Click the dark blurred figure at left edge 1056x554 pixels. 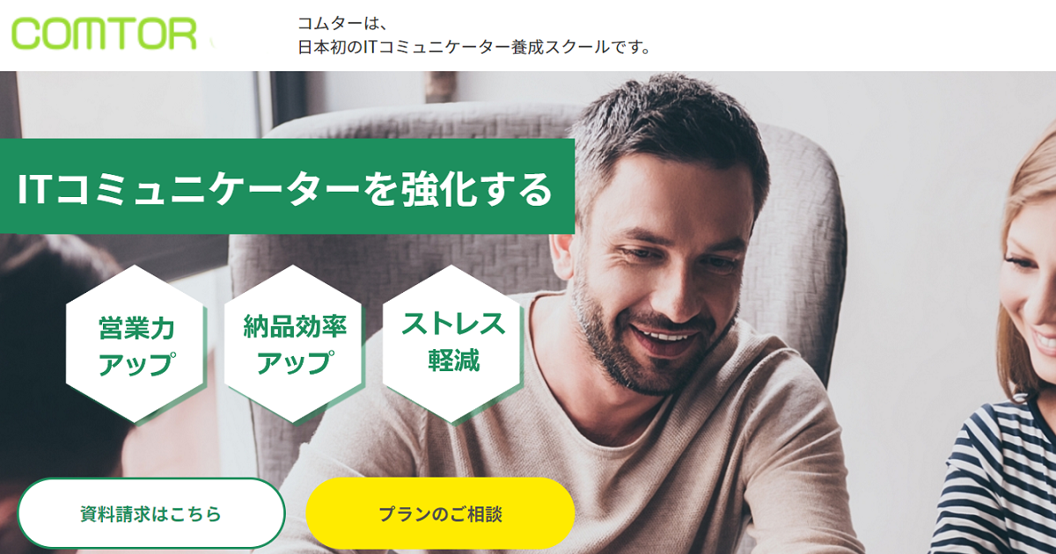click(x=53, y=369)
